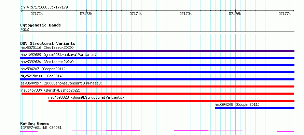Select the blue nsv594207 variant bar
This screenshot has height=135, width=304.
tap(157, 72)
